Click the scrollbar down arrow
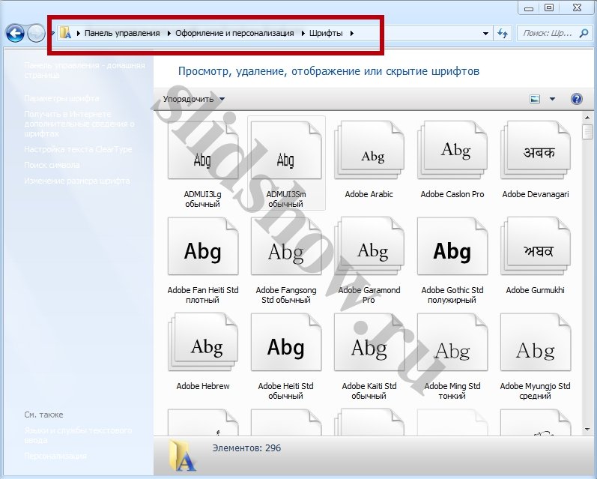 [587, 429]
